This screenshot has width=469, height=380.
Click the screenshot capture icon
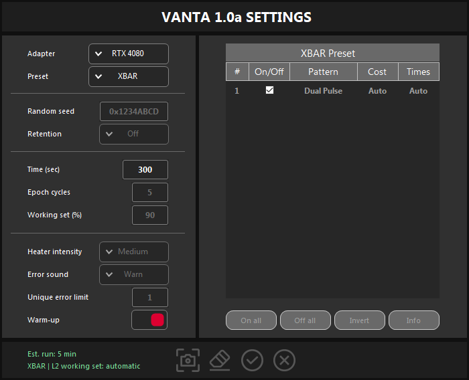click(x=188, y=361)
